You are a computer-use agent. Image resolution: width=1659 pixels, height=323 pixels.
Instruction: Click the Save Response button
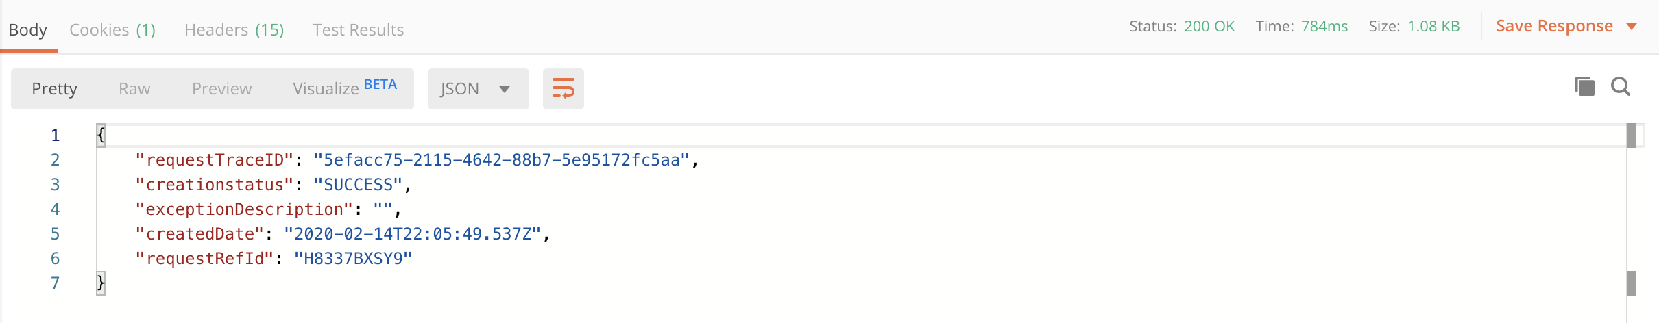click(1554, 26)
